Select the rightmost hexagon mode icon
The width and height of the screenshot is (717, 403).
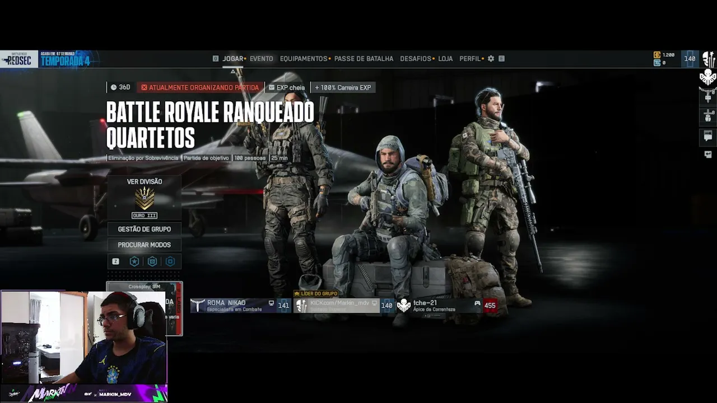(x=170, y=261)
